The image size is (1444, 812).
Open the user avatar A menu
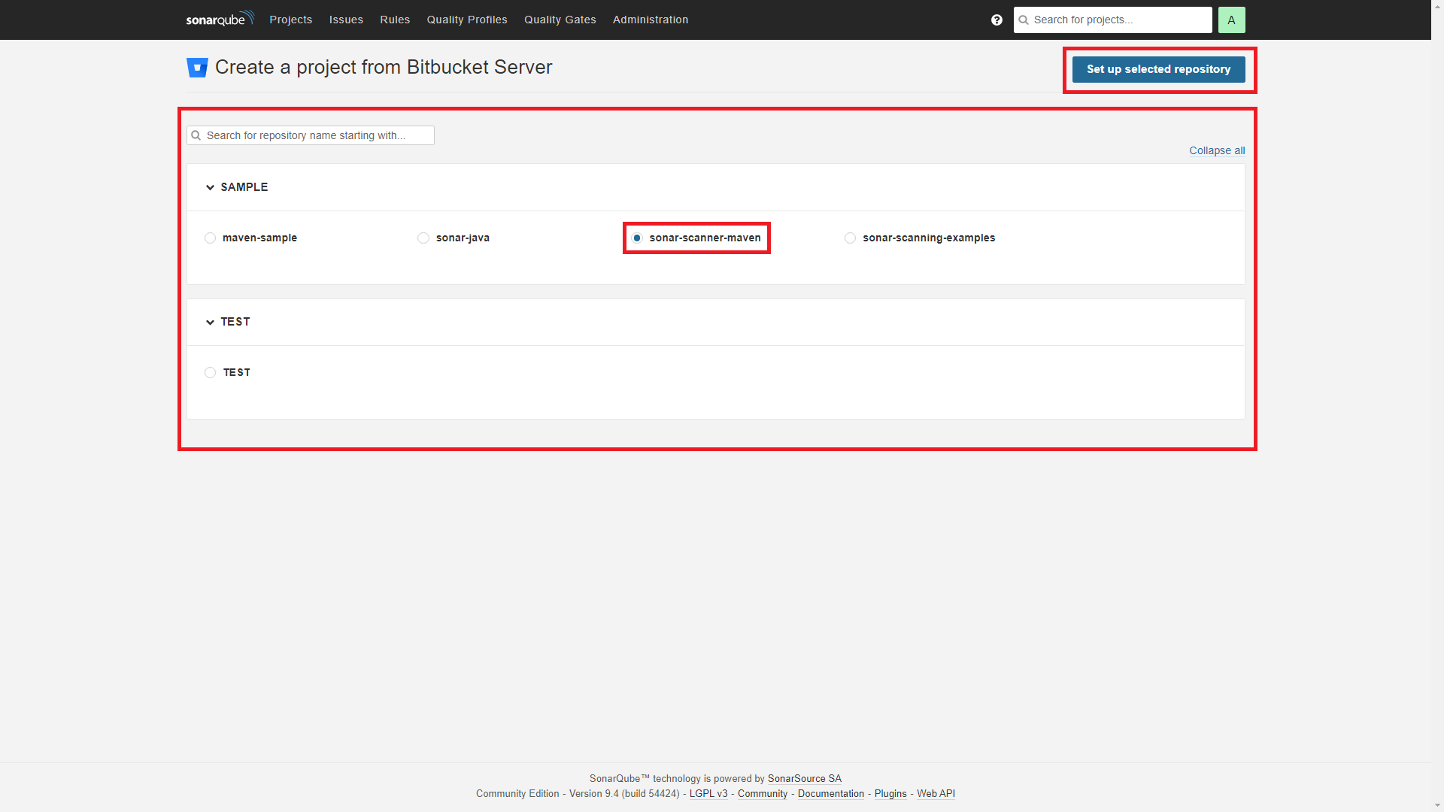(x=1231, y=20)
